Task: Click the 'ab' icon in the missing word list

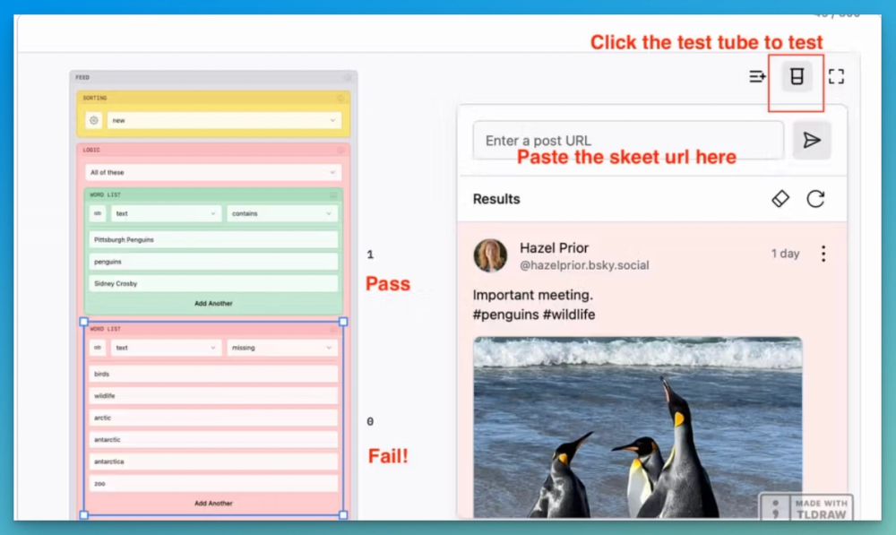Action: point(98,348)
